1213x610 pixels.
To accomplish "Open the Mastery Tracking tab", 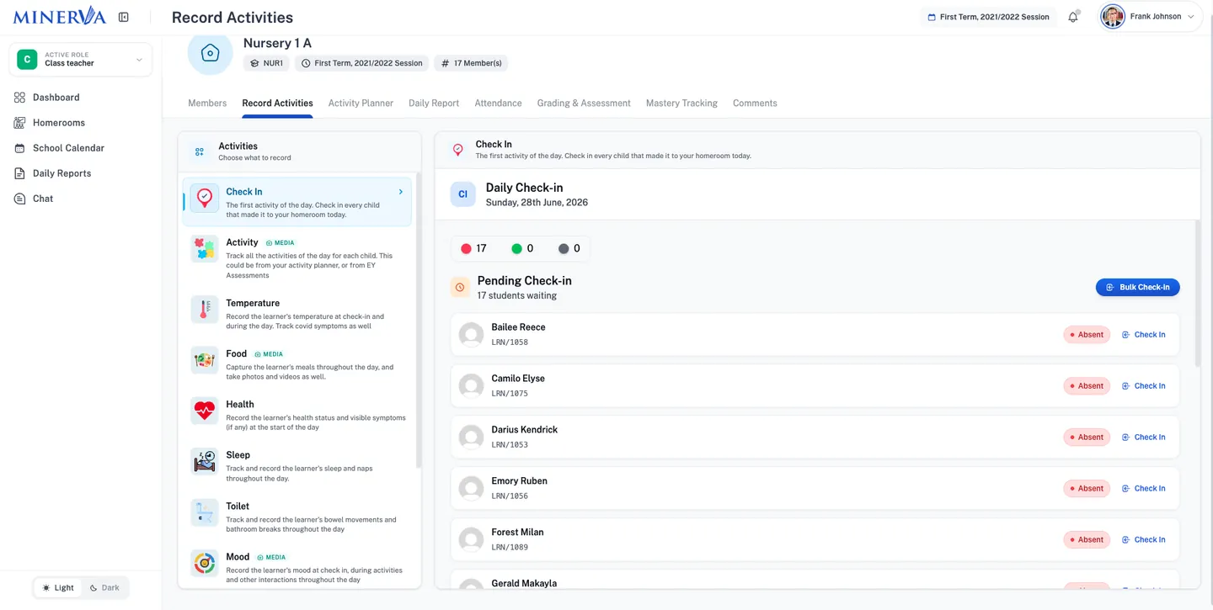I will coord(681,103).
